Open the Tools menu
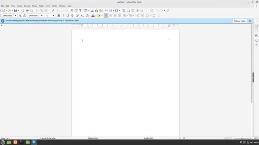Image resolution: width=259 pixels, height=145 pixels. (x=54, y=6)
